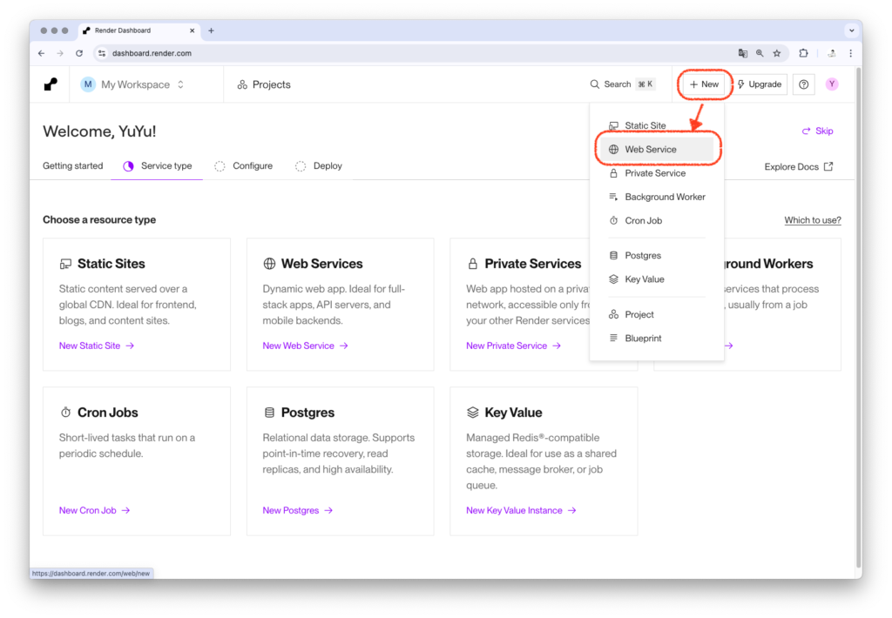Click the Upgrade button
This screenshot has width=892, height=618.
tap(759, 84)
